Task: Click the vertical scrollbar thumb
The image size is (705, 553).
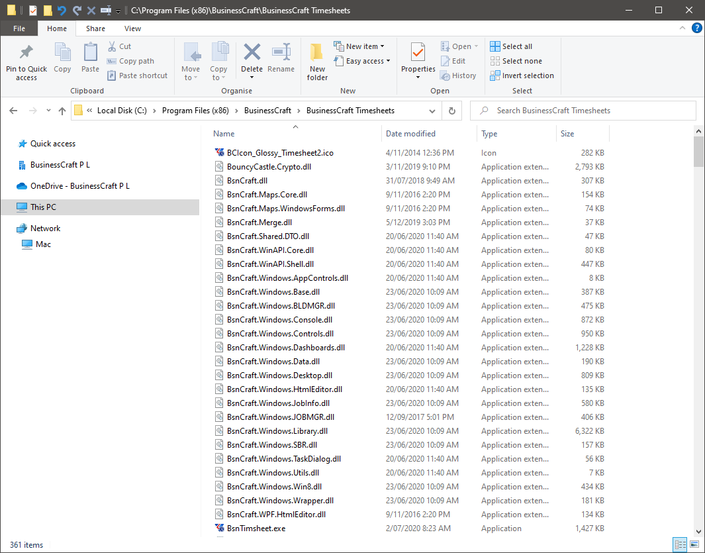Action: tap(698, 152)
